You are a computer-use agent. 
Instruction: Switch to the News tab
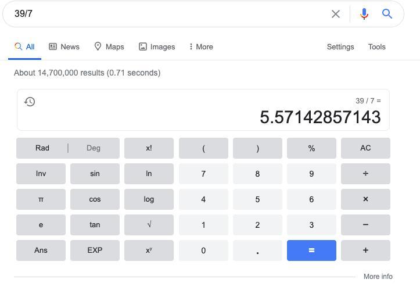point(64,47)
